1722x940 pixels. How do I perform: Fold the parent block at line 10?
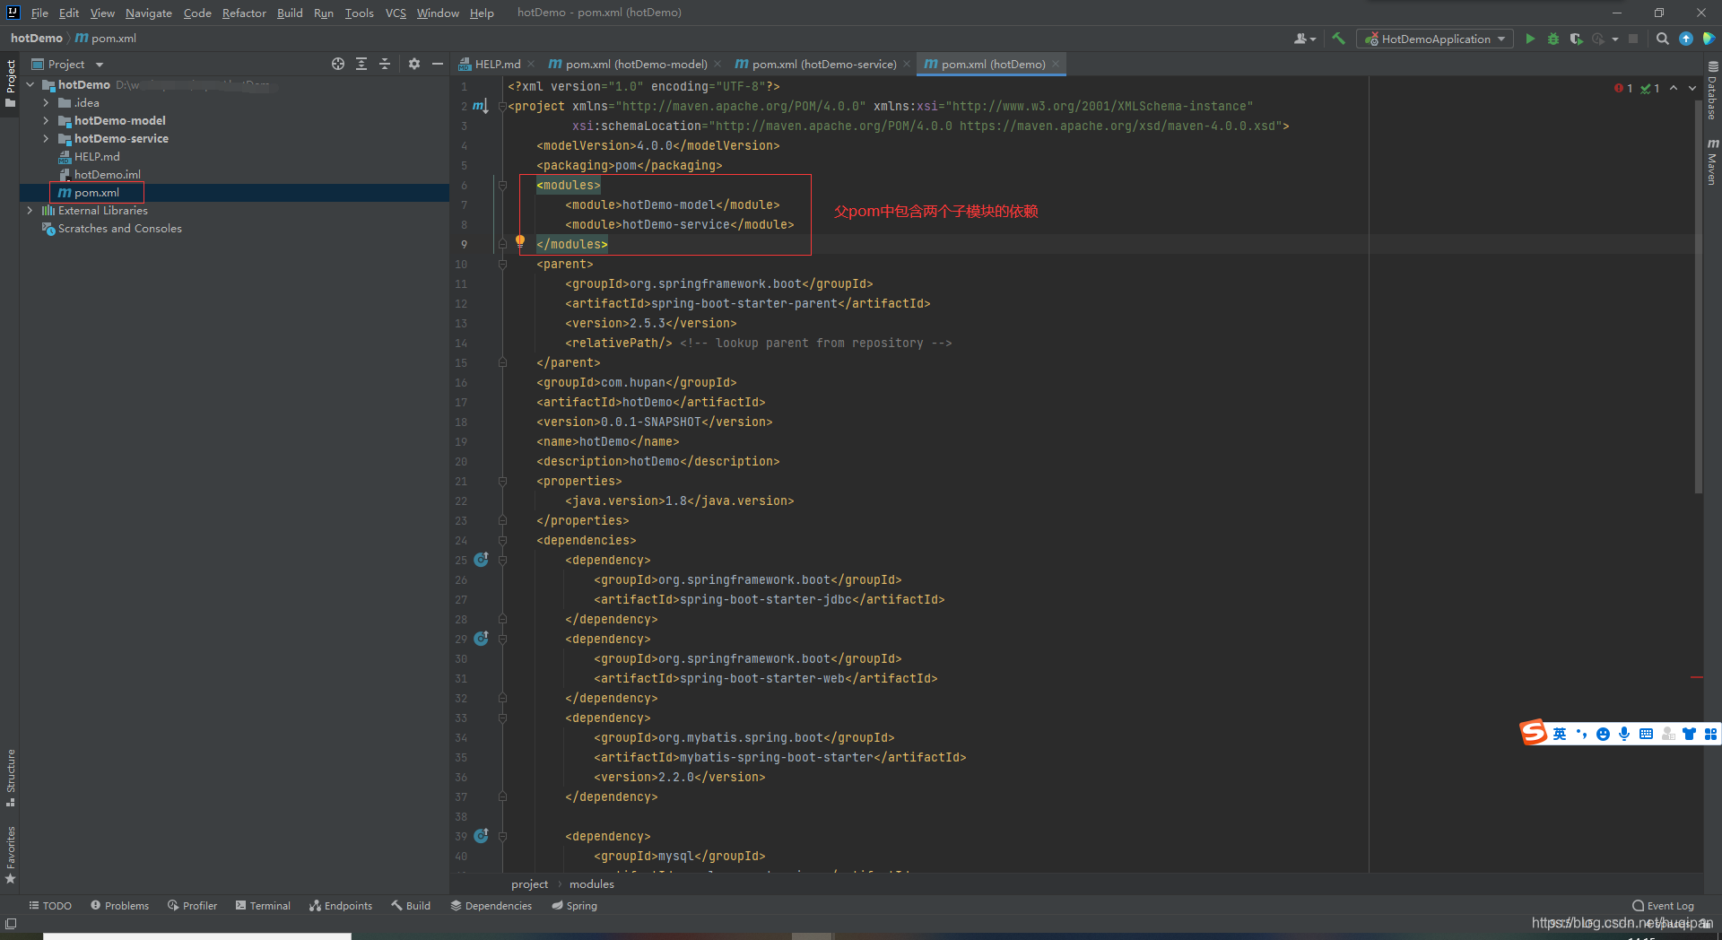[502, 264]
